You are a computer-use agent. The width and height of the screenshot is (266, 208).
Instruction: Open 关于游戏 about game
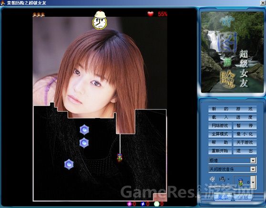click(x=245, y=142)
